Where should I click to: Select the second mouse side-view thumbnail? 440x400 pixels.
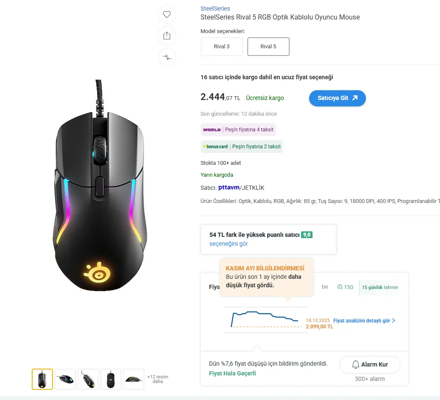65,379
